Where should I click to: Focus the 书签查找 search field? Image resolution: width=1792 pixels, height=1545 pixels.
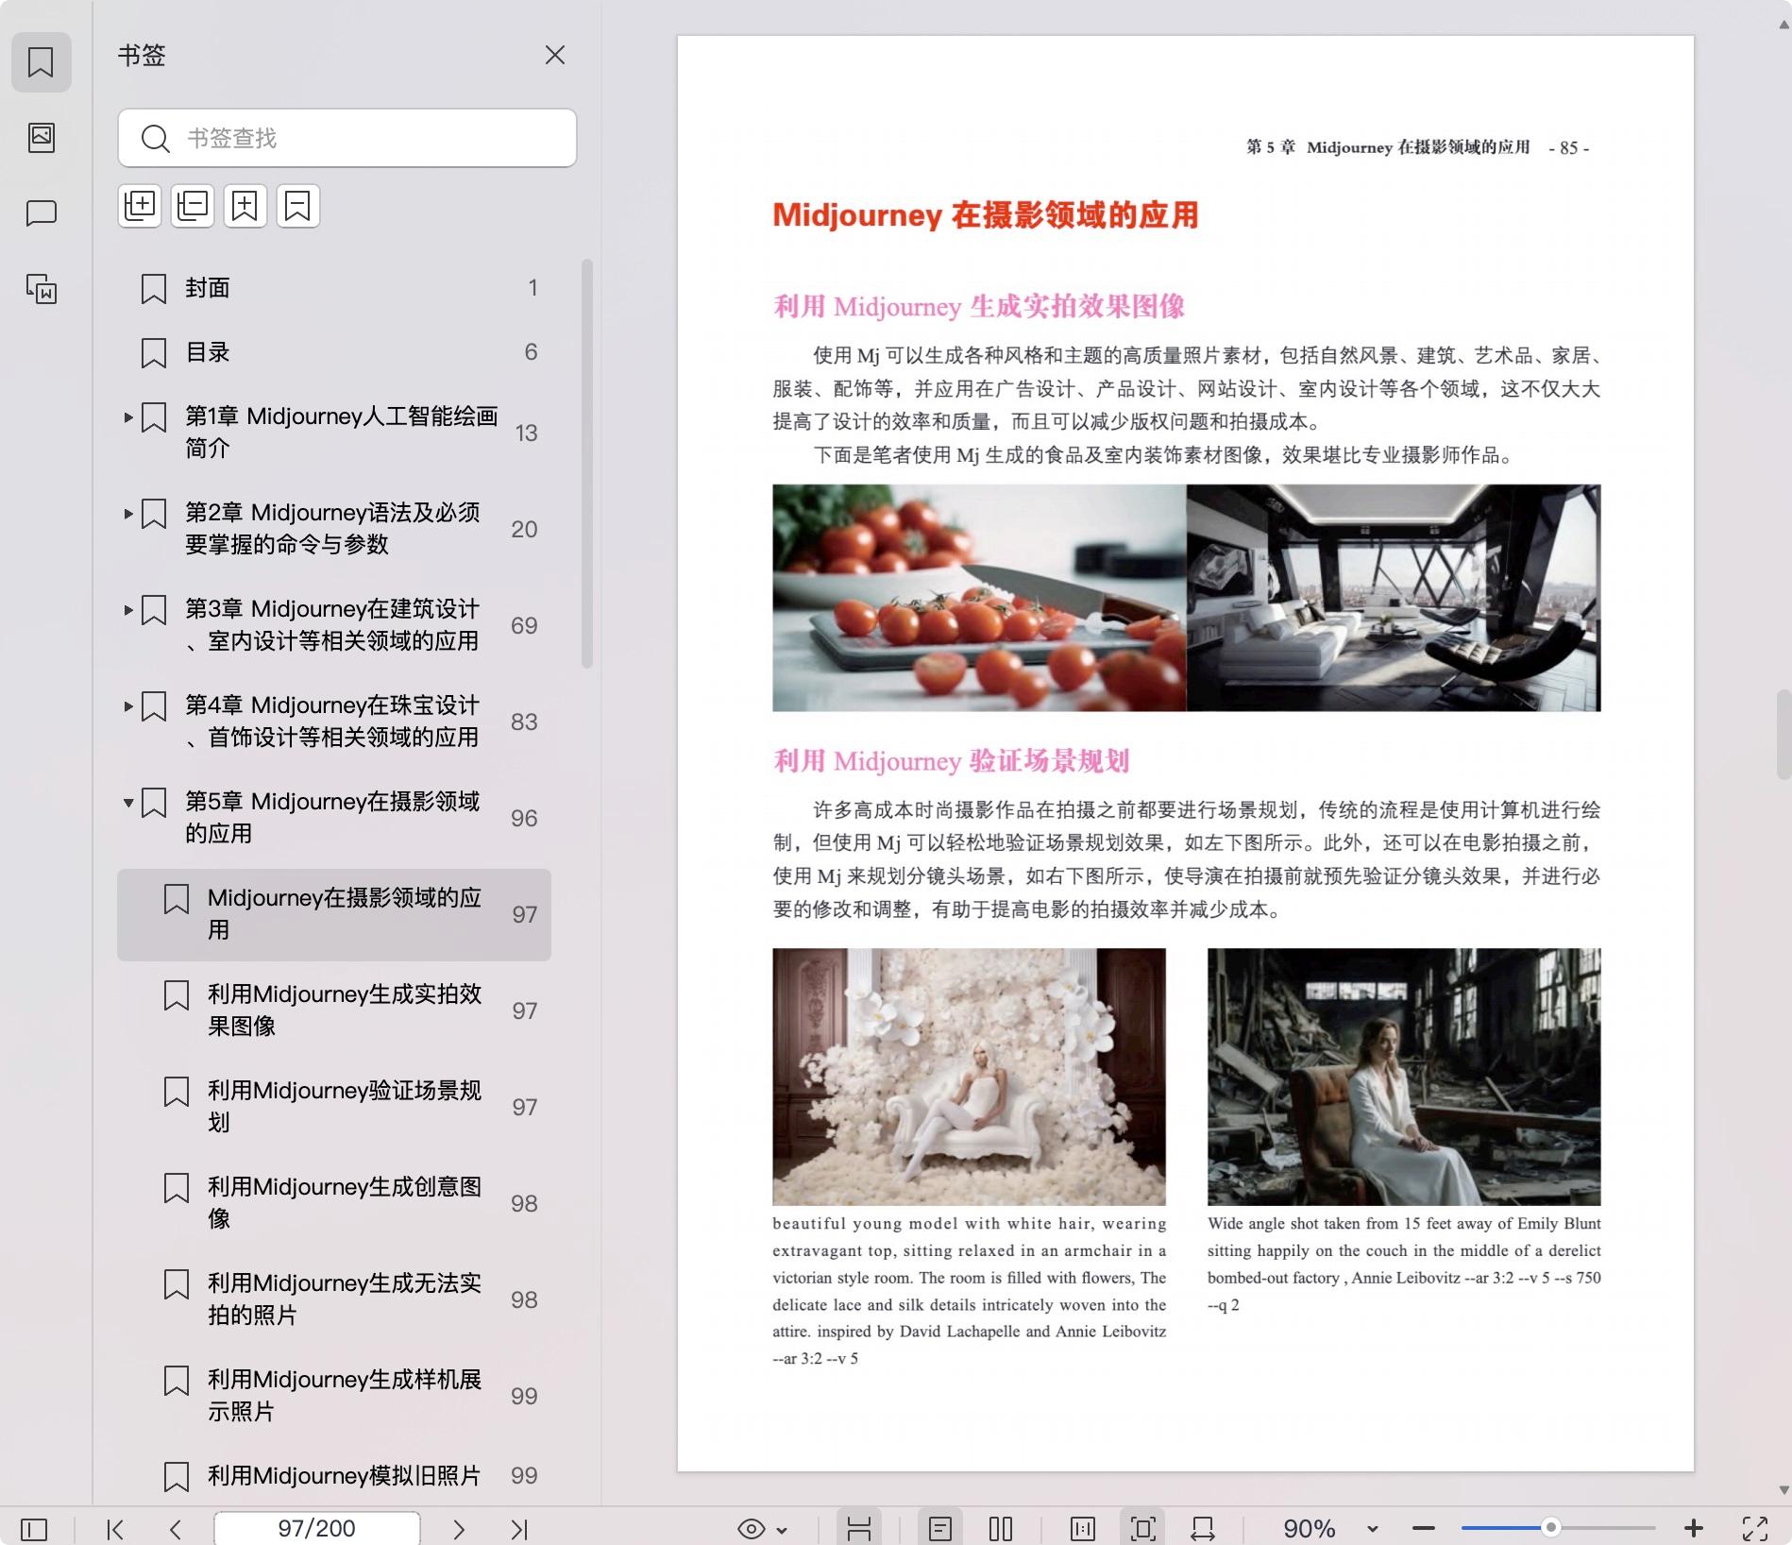click(347, 138)
